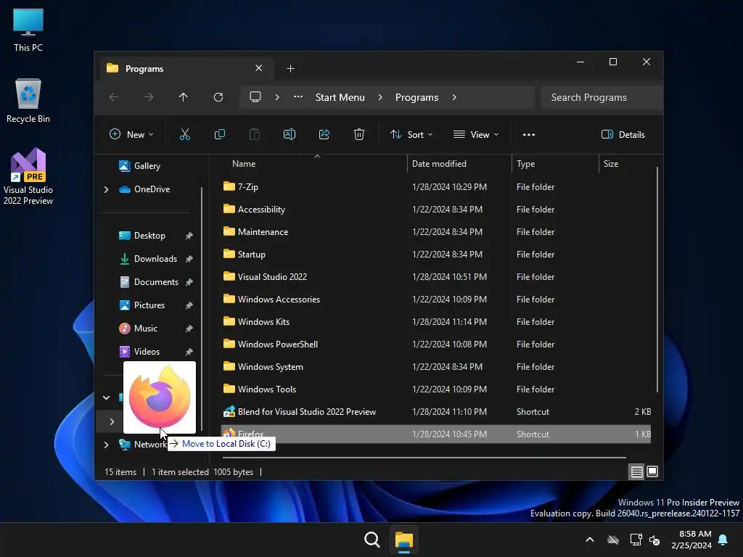
Task: Click the file list horizontal scrollbar
Action: (424, 458)
